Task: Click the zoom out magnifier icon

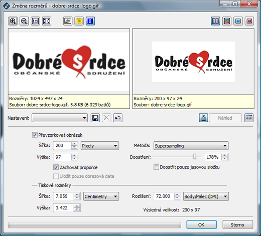Action: 24,21
